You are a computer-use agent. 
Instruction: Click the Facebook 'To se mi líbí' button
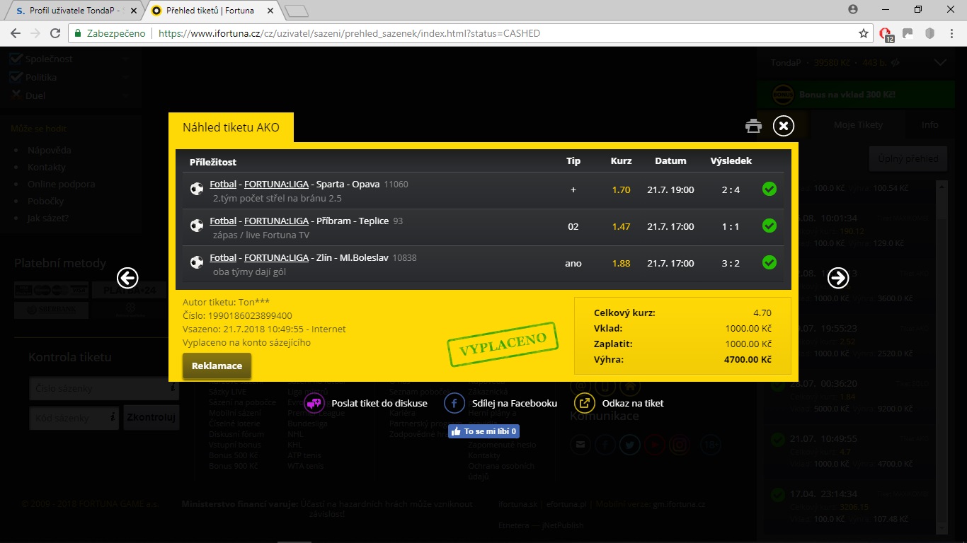coord(484,431)
